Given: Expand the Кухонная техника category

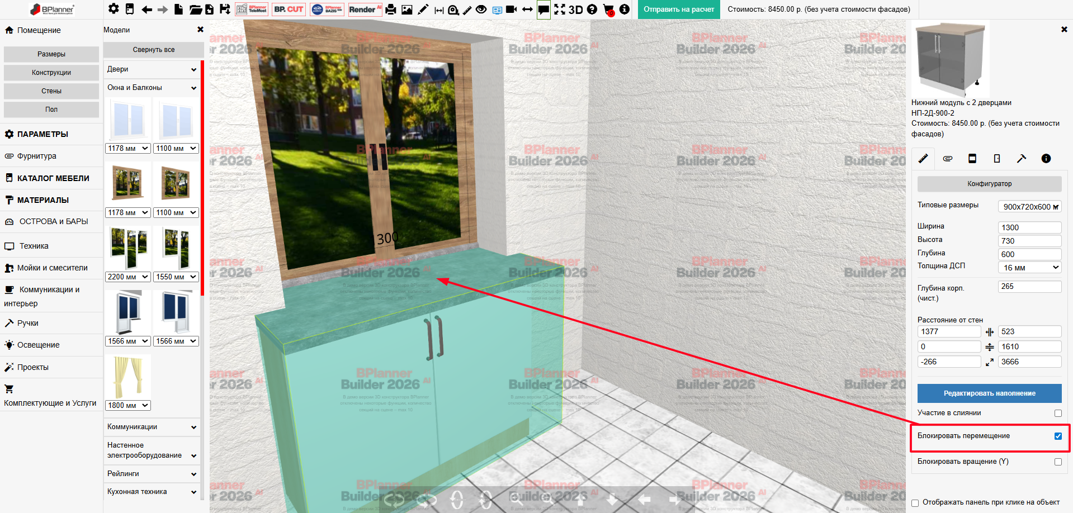Looking at the screenshot, I should [152, 492].
